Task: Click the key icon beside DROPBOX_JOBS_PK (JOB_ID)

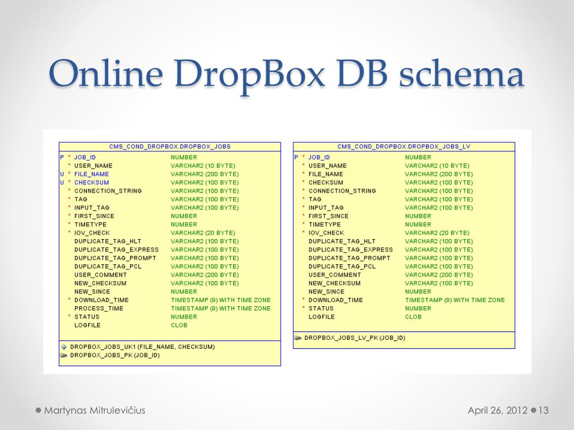Action: pyautogui.click(x=64, y=356)
